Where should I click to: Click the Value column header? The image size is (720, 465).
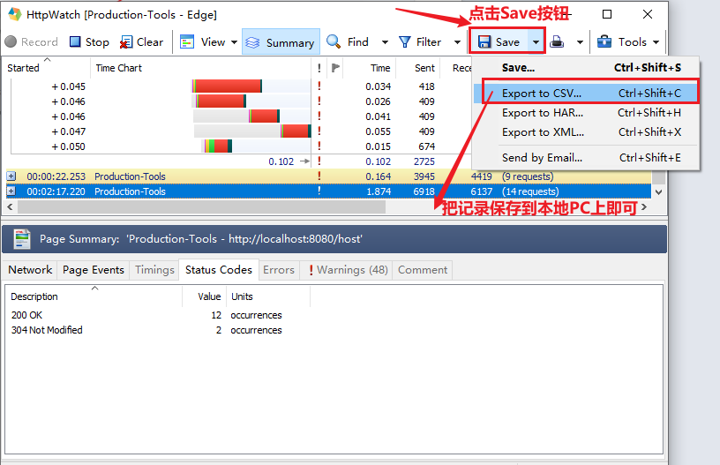pyautogui.click(x=205, y=296)
